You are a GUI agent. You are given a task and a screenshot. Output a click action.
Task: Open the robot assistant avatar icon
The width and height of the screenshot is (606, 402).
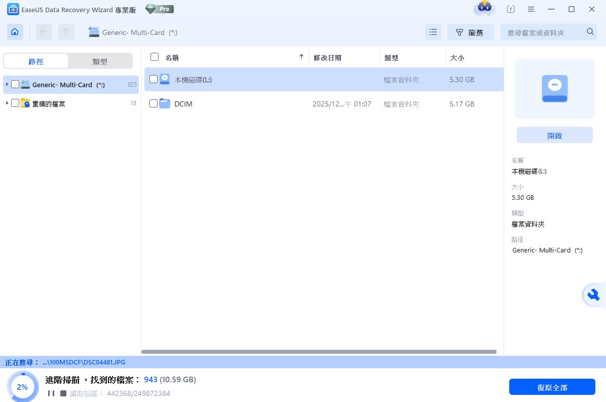484,8
